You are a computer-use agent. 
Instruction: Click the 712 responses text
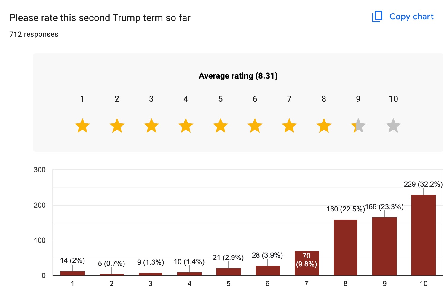click(x=34, y=34)
